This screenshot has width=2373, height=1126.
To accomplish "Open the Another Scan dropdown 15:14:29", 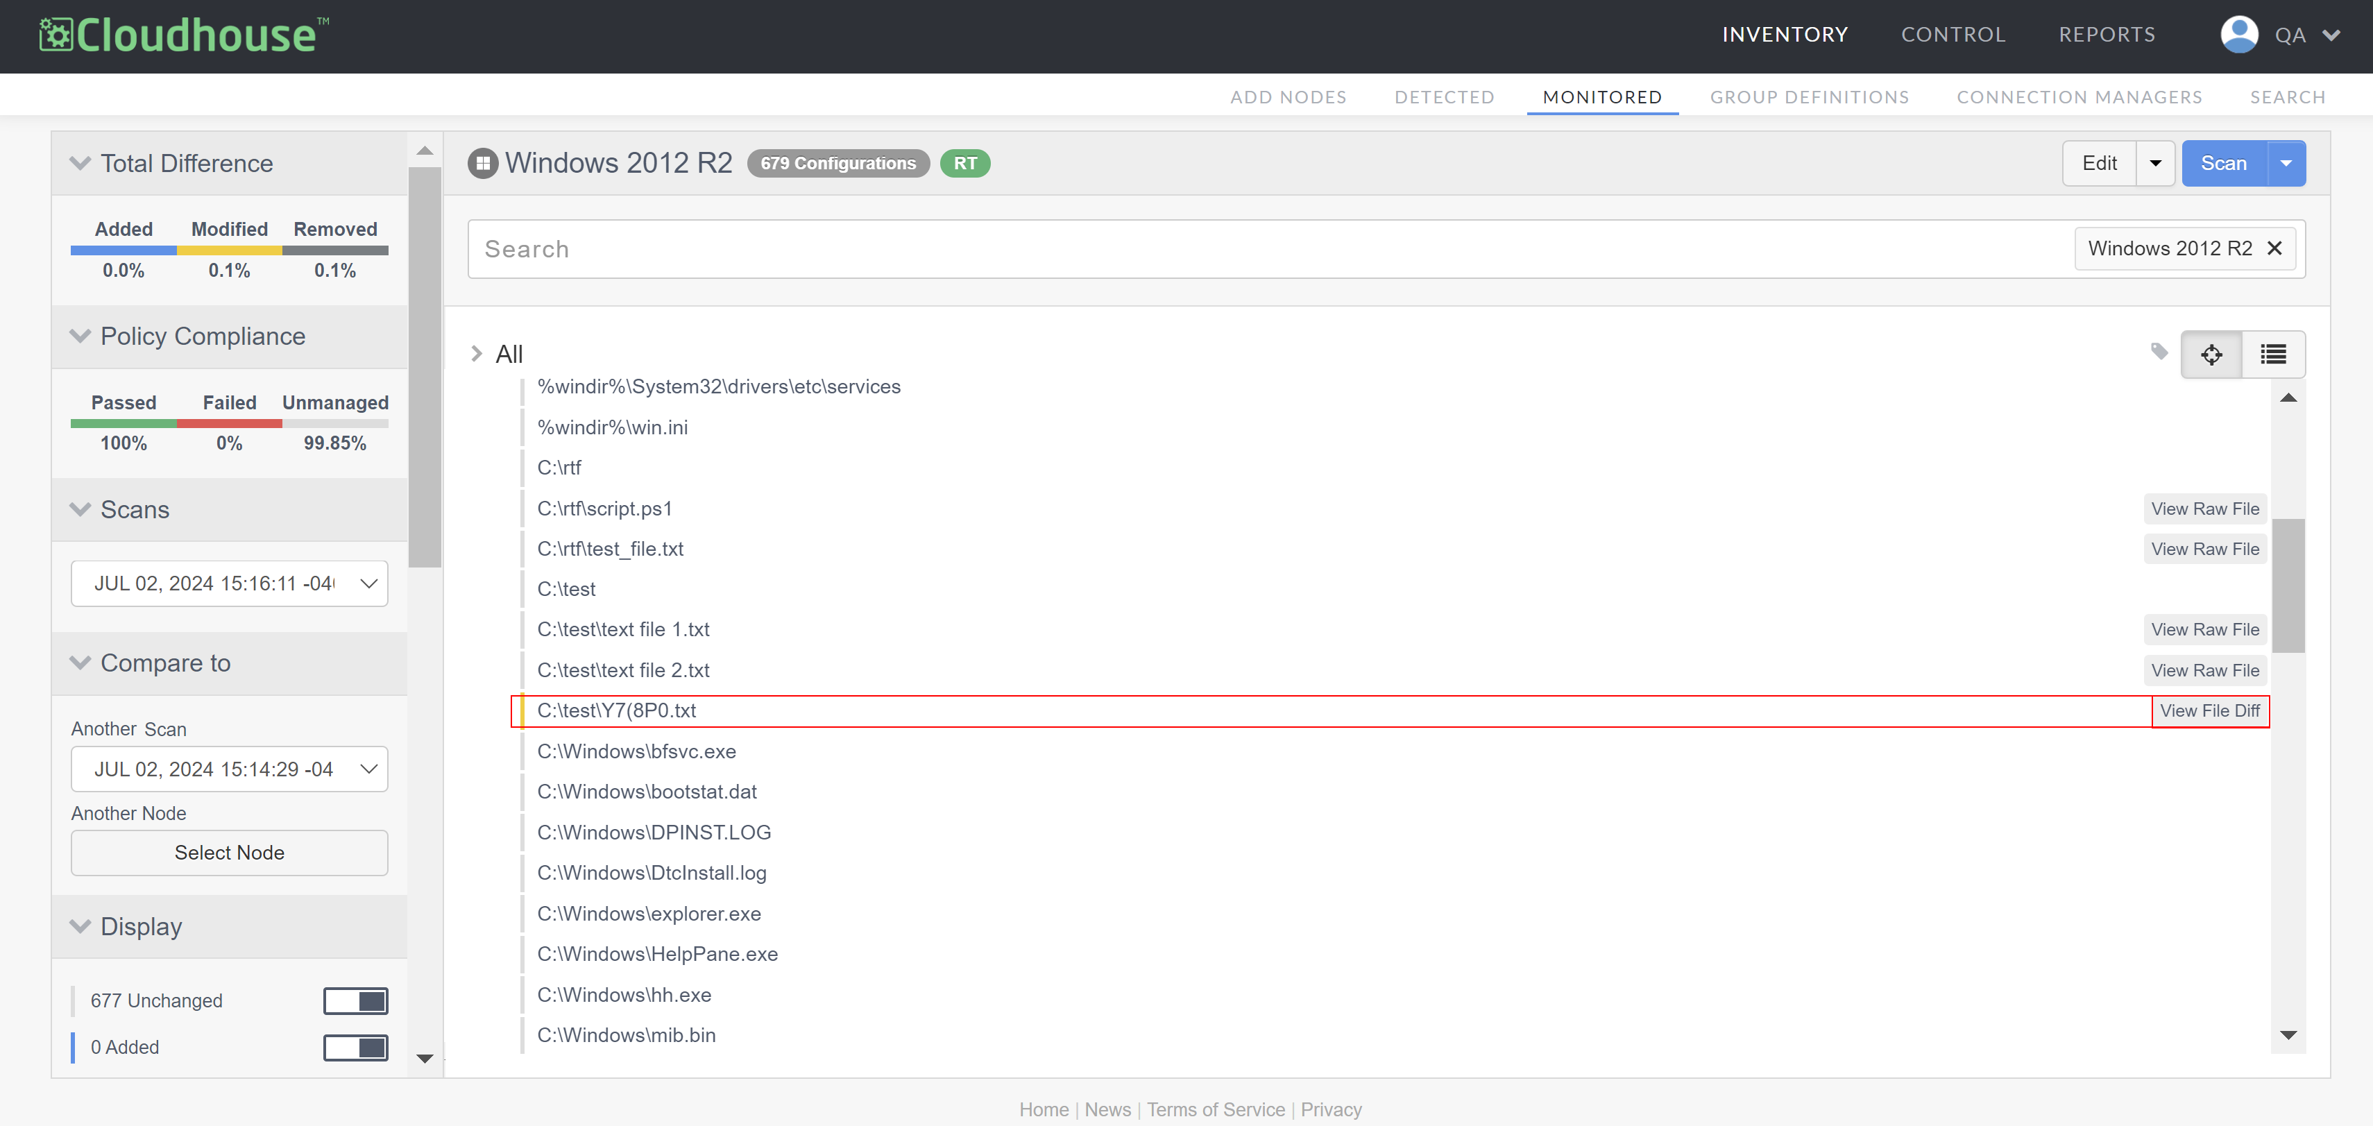I will (230, 769).
